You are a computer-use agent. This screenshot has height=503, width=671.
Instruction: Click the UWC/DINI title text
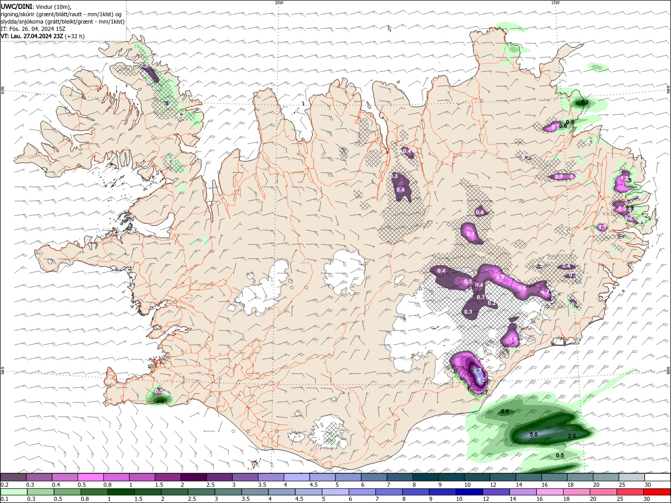[x=16, y=6]
